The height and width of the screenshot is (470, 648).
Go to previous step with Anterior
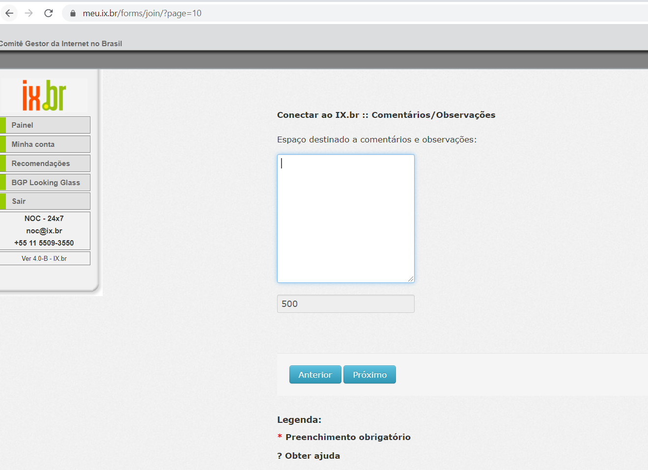(x=315, y=375)
